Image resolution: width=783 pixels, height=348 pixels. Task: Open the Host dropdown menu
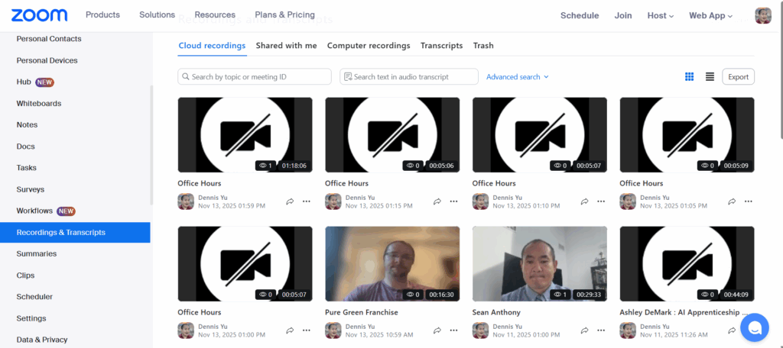[x=660, y=15]
